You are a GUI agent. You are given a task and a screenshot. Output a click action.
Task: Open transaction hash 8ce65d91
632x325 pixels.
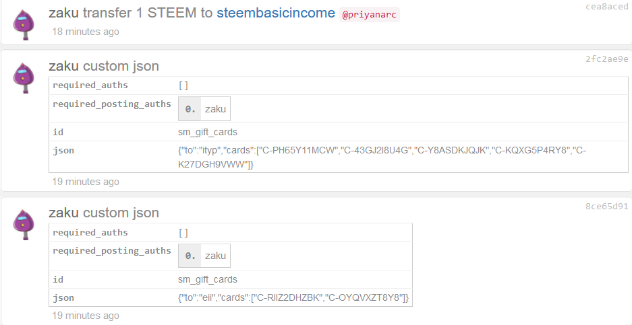pos(606,207)
